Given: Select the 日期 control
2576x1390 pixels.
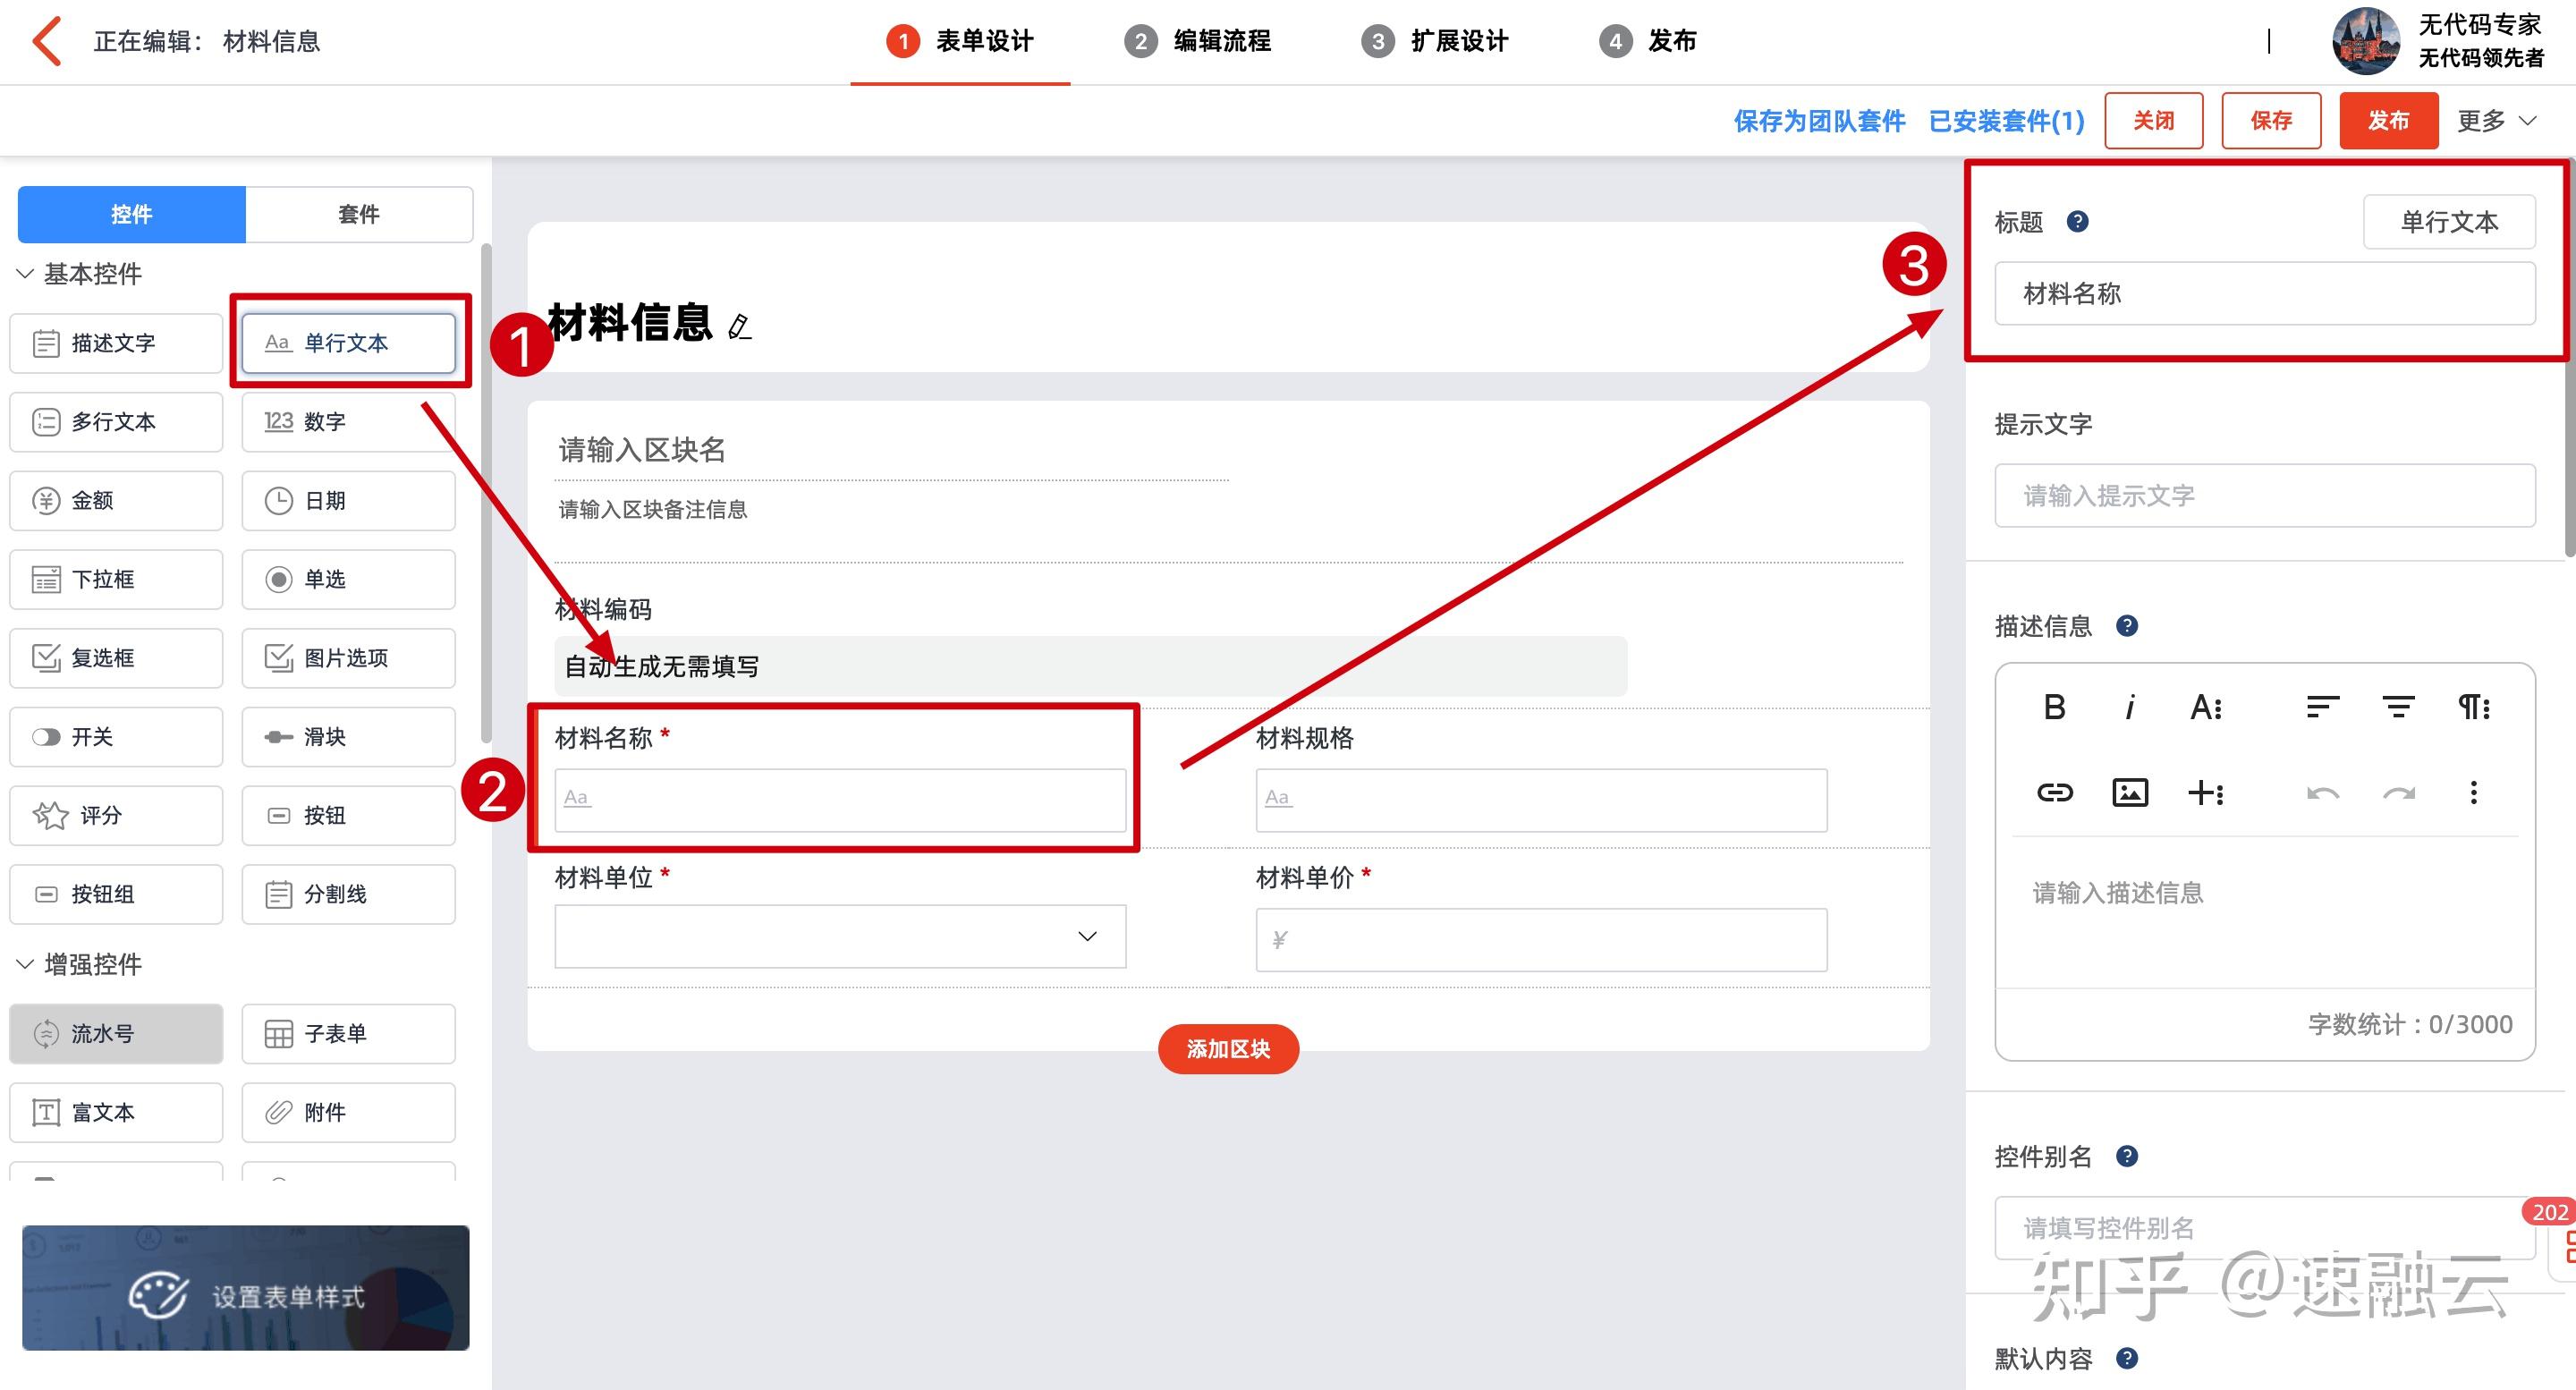Looking at the screenshot, I should (x=348, y=500).
